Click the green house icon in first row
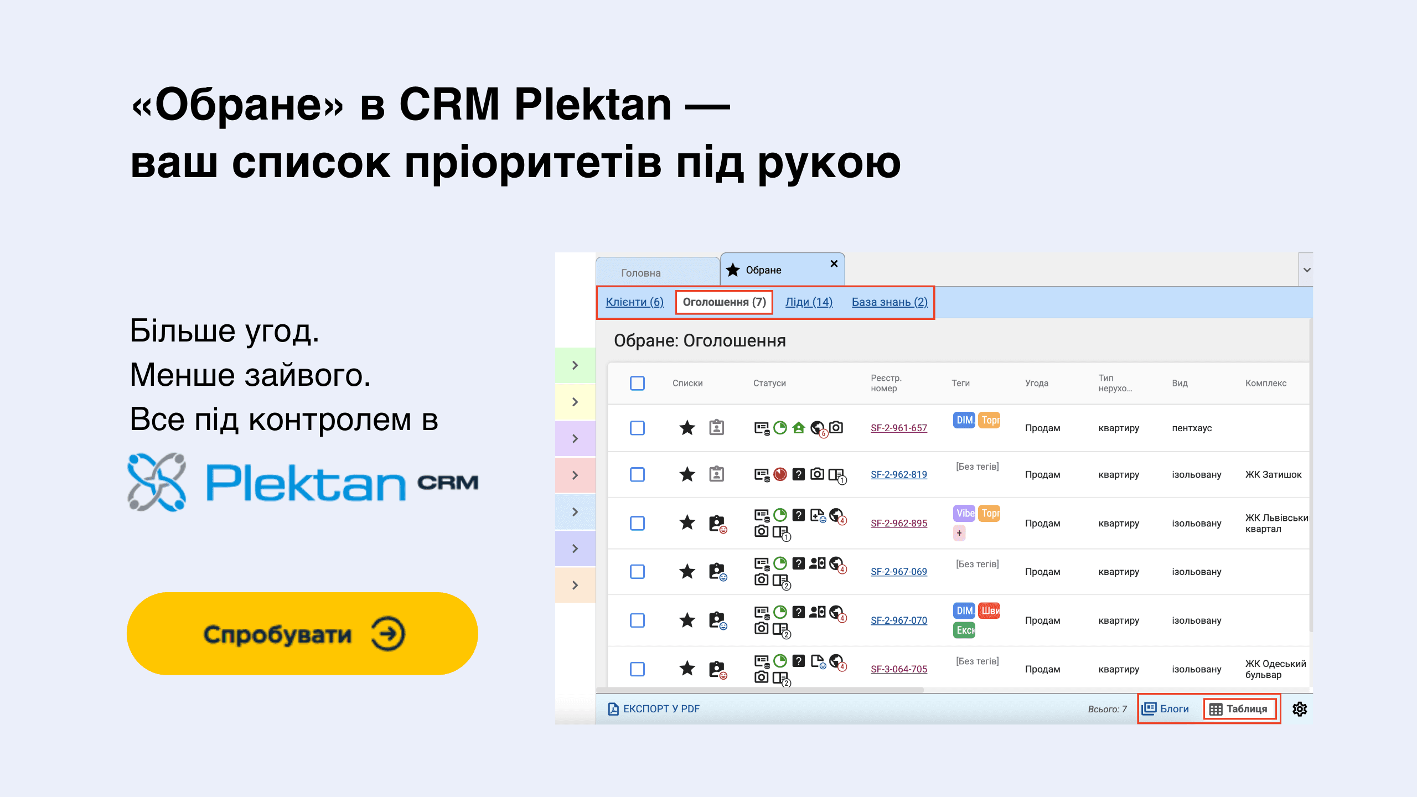 [798, 428]
